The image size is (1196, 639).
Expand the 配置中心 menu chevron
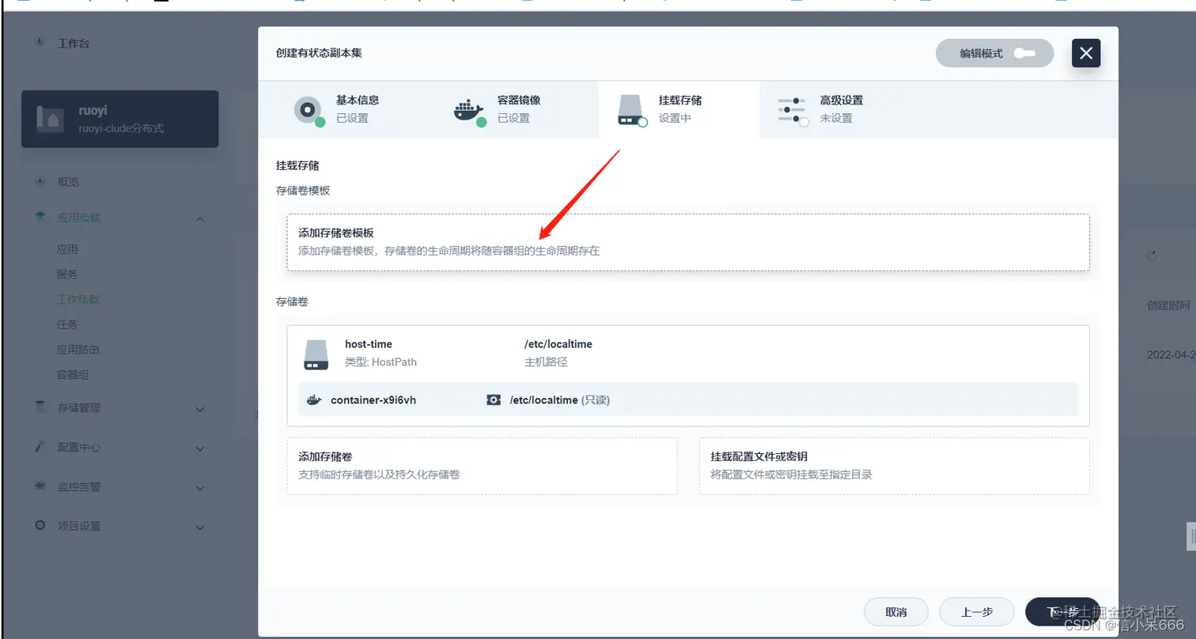(x=200, y=449)
